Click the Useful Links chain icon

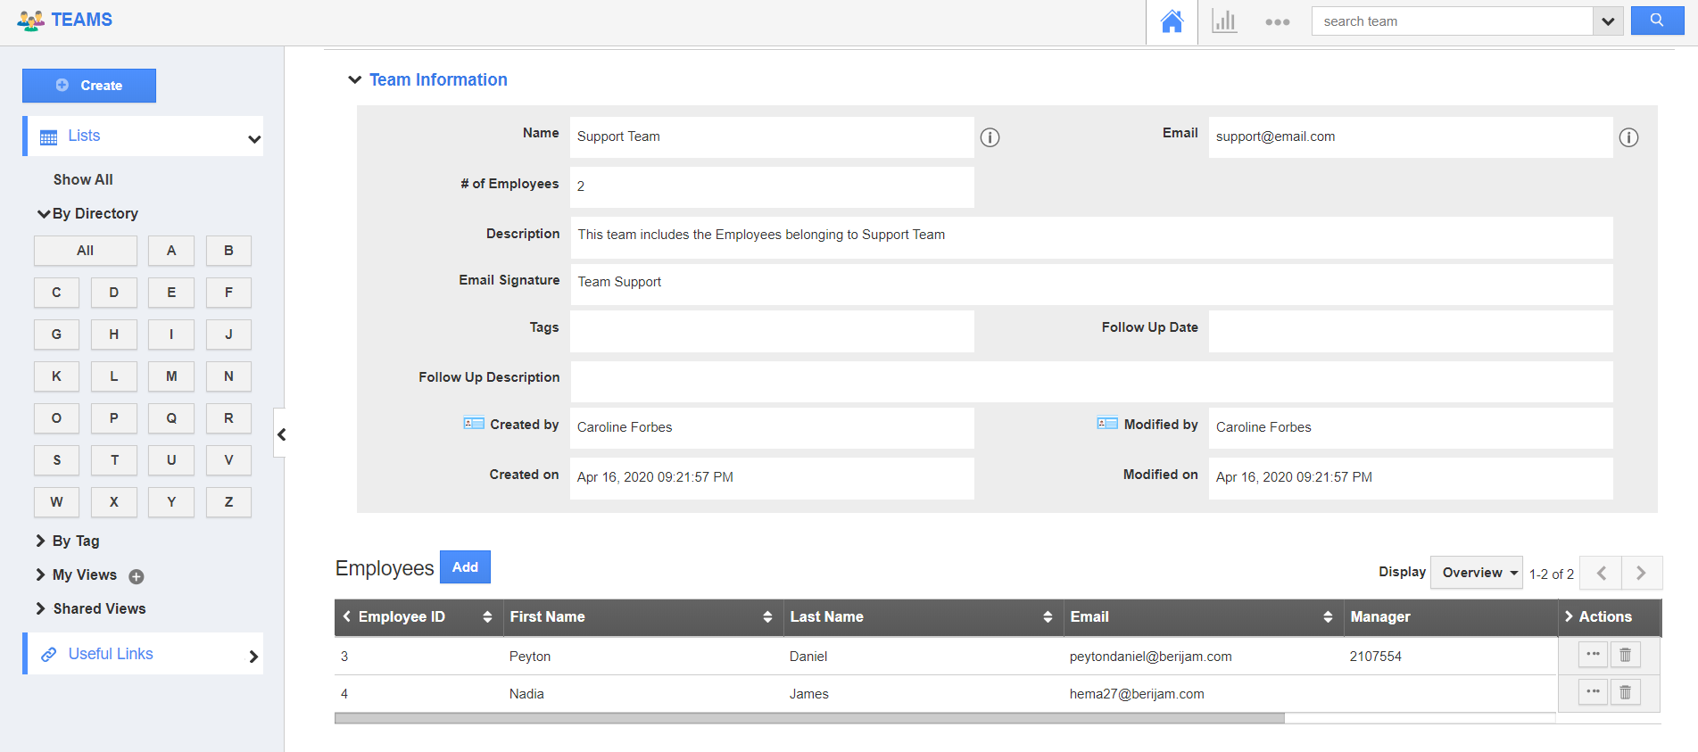point(49,655)
